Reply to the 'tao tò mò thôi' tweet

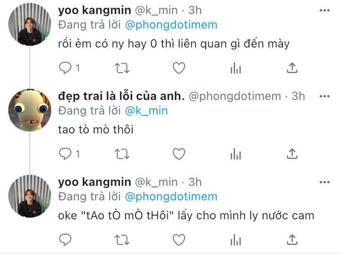pos(65,154)
